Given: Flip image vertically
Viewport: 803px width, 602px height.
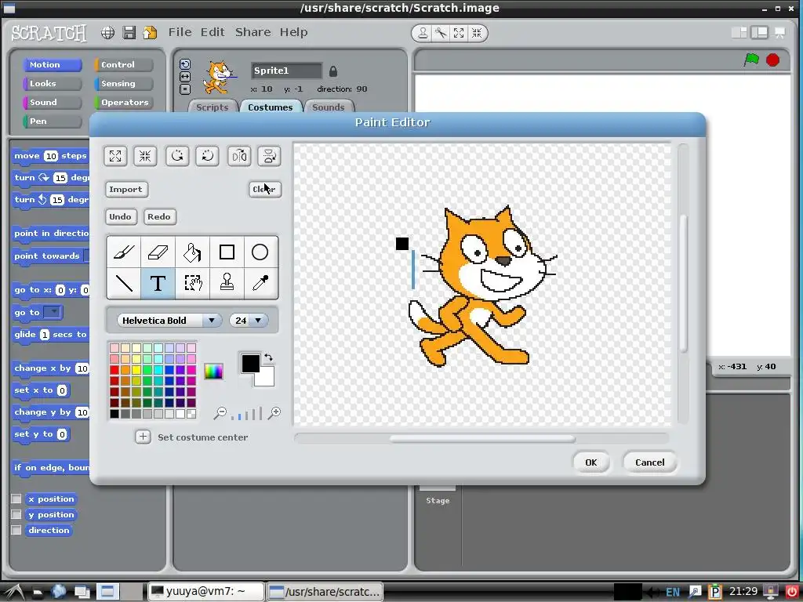Looking at the screenshot, I should (270, 156).
